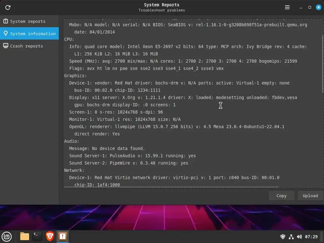The image size is (324, 243).
Task: Click the 'Monitor-1: Virtual-1 res' line
Action: (x=125, y=119)
